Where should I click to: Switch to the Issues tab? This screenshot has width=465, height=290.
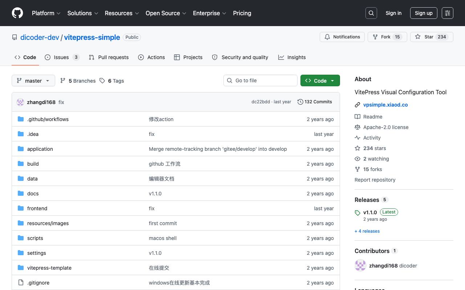click(62, 57)
